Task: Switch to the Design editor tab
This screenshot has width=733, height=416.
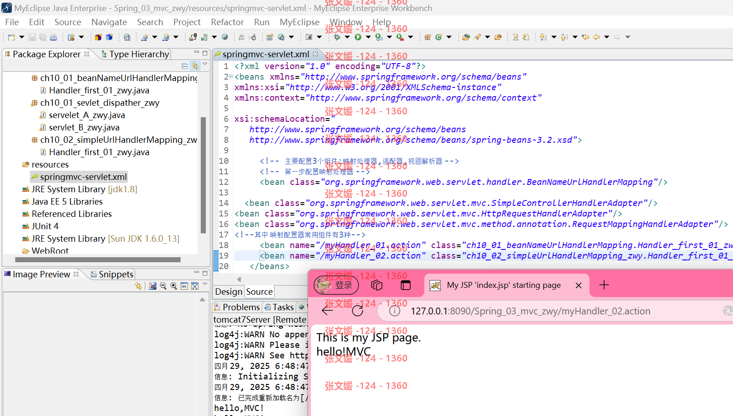Action: (x=228, y=292)
